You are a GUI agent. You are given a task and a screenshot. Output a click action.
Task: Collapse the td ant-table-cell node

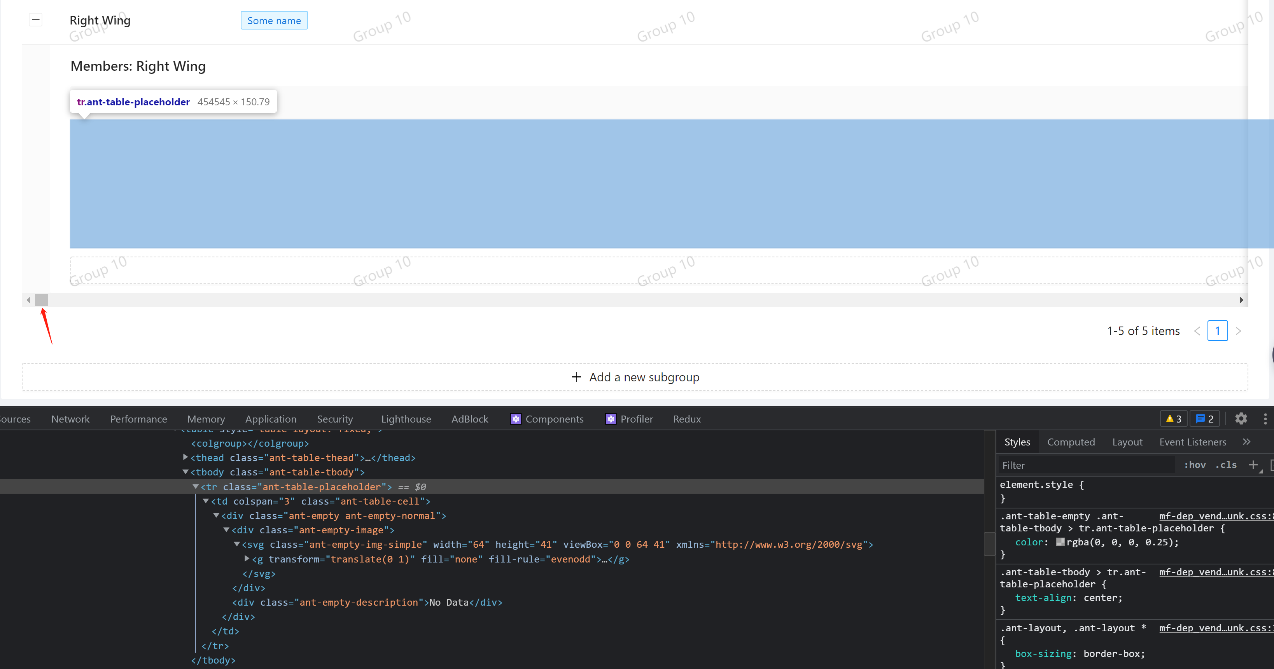(x=206, y=501)
